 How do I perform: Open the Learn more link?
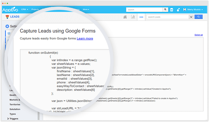click(x=85, y=38)
